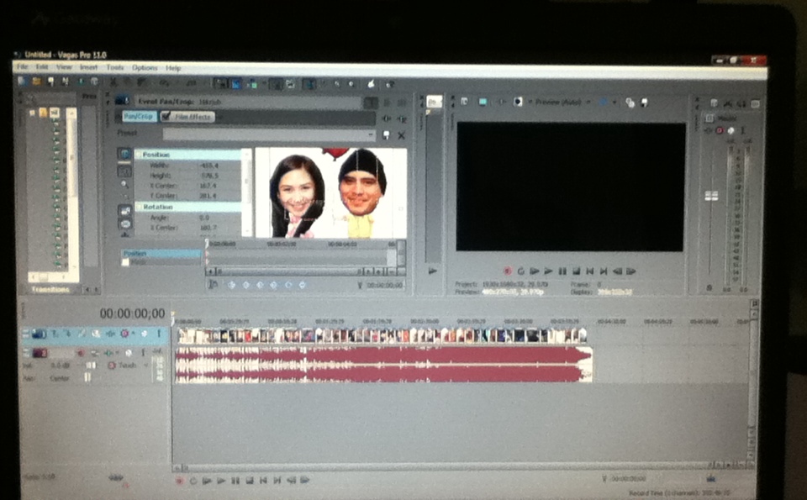Save the Pan/Crop preset
Screen dimensions: 807x500
click(x=387, y=134)
